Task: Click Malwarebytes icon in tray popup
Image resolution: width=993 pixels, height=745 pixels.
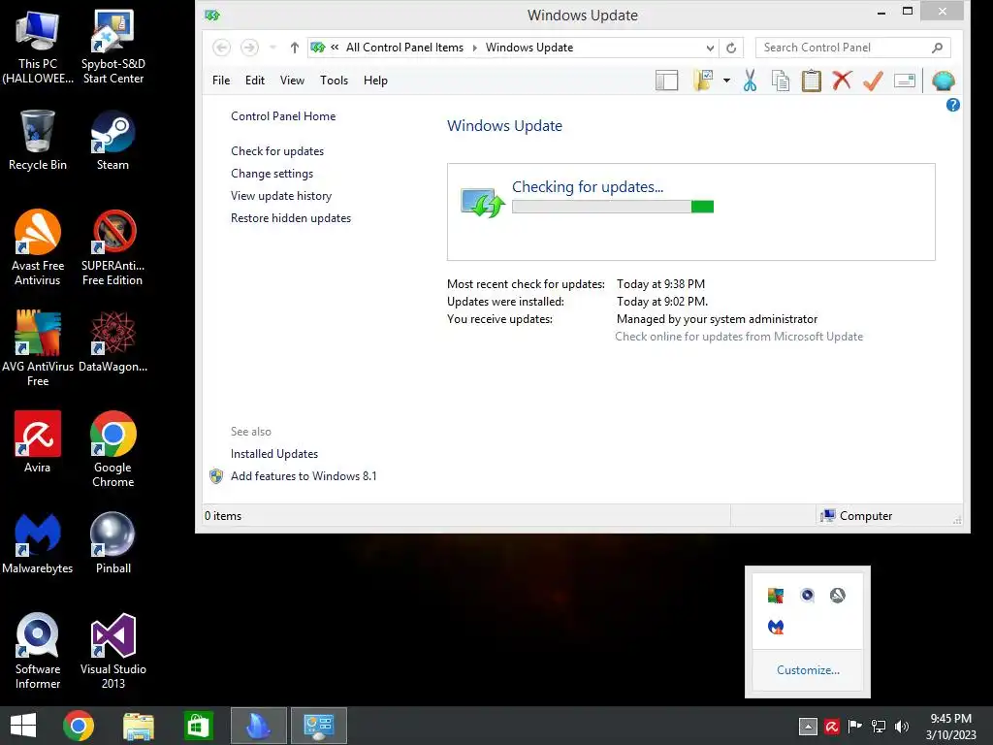Action: (x=775, y=627)
